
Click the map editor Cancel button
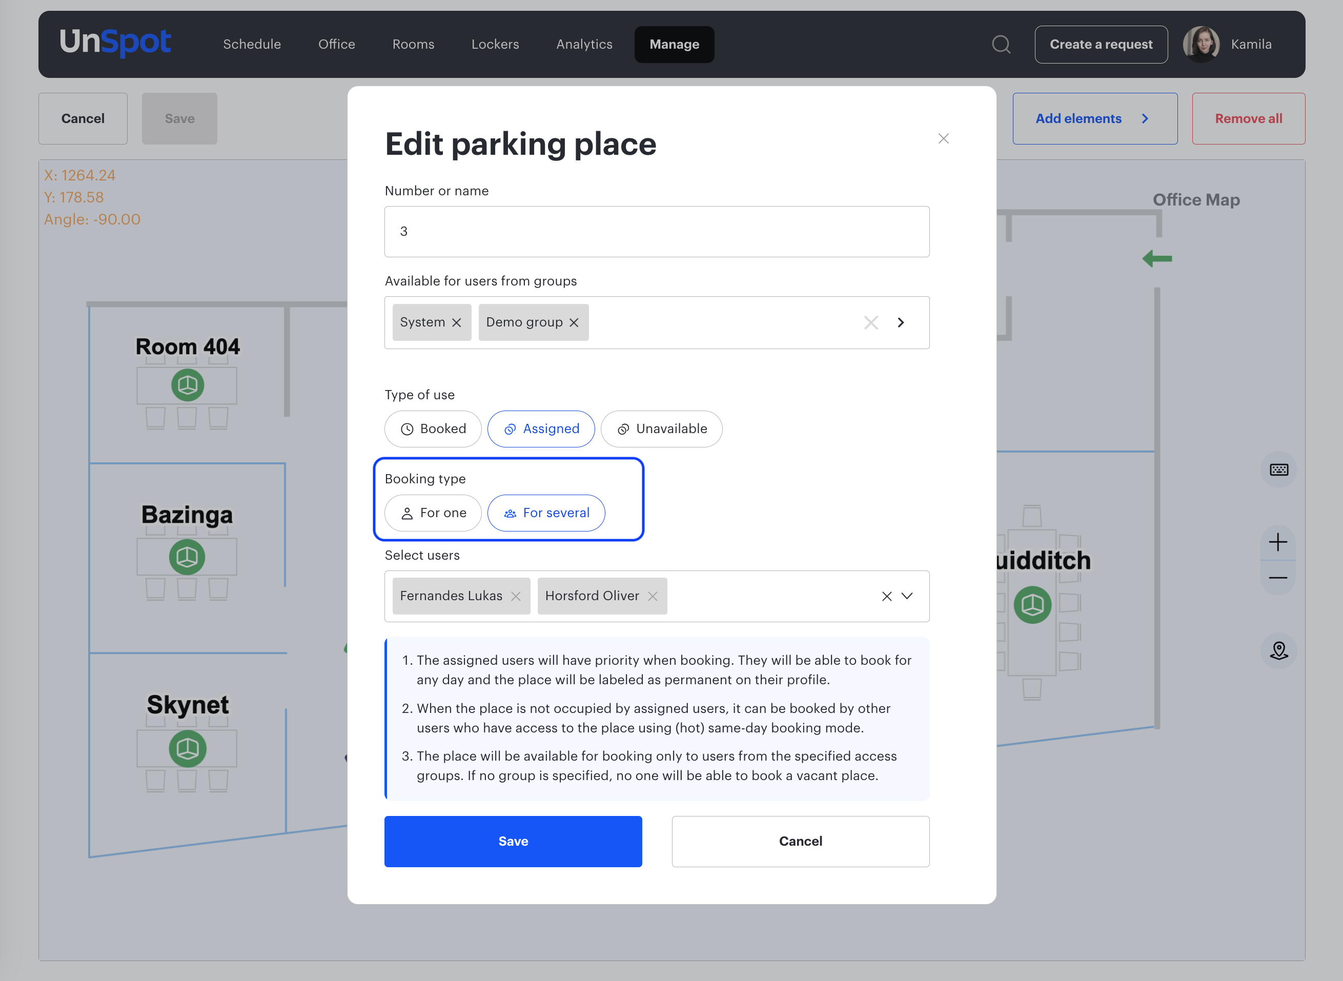[x=83, y=119]
